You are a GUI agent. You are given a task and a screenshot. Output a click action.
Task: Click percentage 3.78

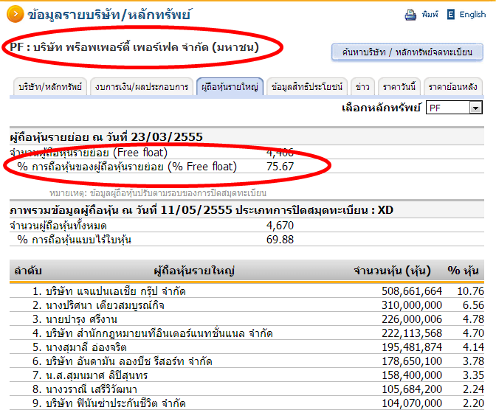point(473,361)
